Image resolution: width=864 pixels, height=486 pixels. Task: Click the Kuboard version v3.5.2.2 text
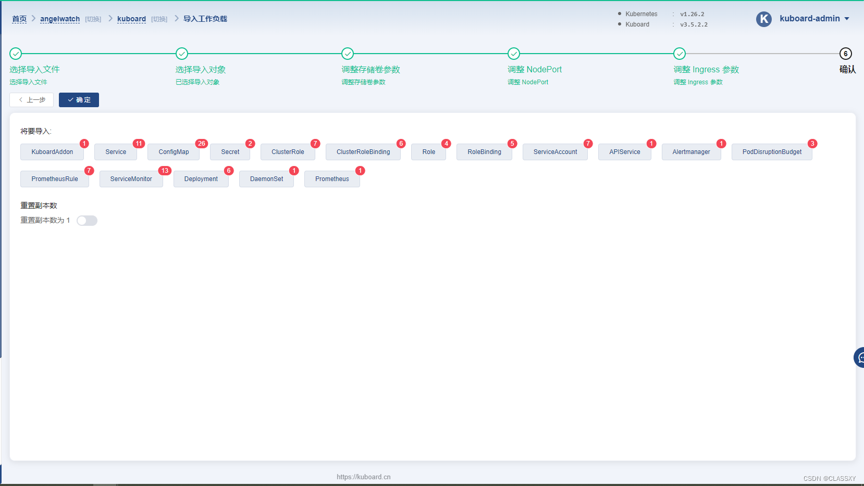click(x=694, y=24)
